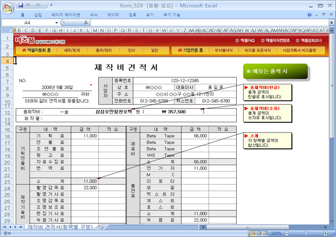Click the insert new worksheet tab icon
The height and width of the screenshot is (237, 336).
[x=101, y=227]
